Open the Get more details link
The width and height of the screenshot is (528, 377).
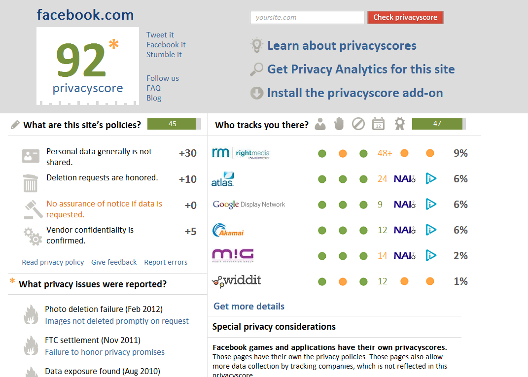pyautogui.click(x=249, y=307)
